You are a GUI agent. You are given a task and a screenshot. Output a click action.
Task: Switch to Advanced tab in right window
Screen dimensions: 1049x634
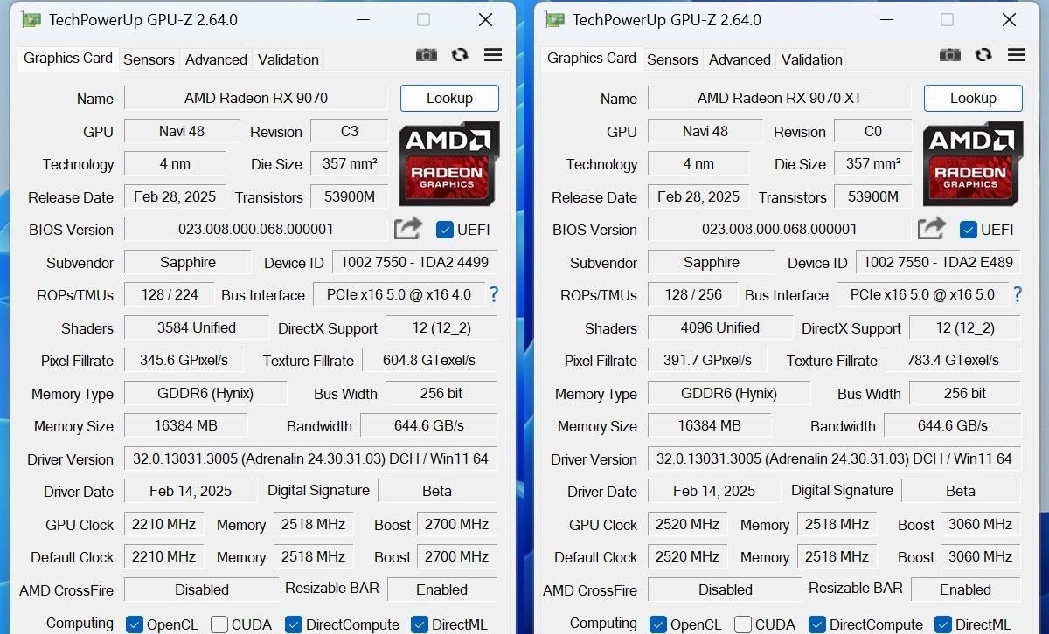(x=740, y=59)
